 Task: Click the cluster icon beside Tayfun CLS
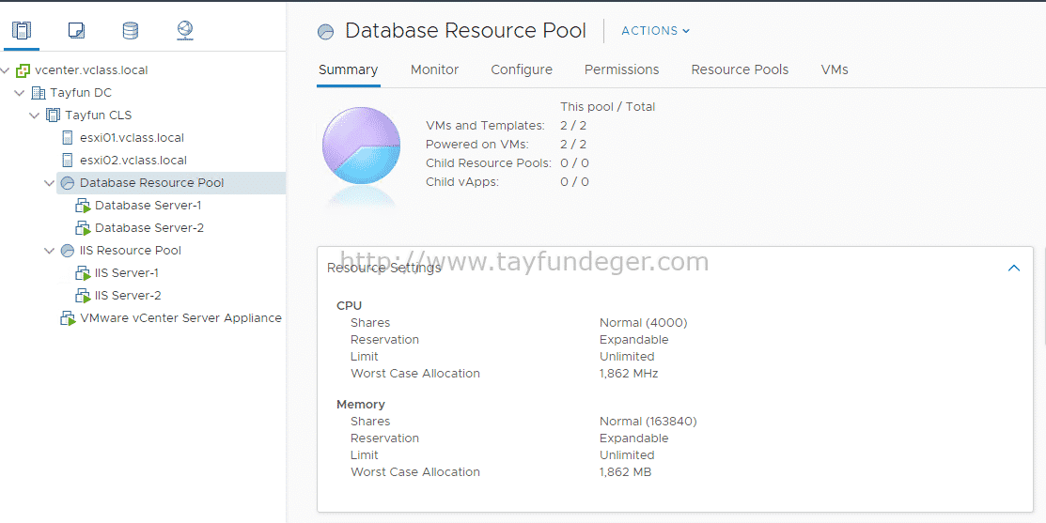click(x=53, y=115)
